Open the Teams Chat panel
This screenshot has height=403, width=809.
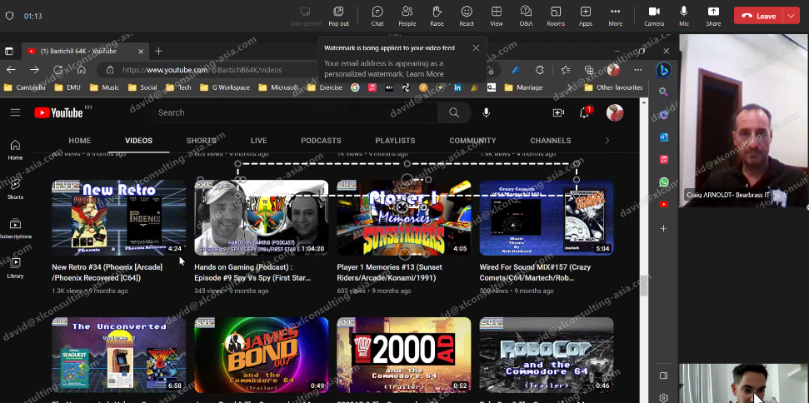[x=377, y=16]
